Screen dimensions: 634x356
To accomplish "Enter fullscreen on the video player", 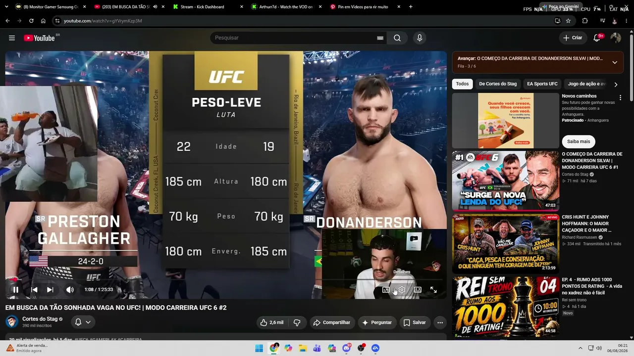I will (x=433, y=290).
